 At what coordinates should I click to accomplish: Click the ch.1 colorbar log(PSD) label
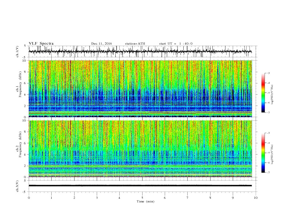click(x=272, y=95)
